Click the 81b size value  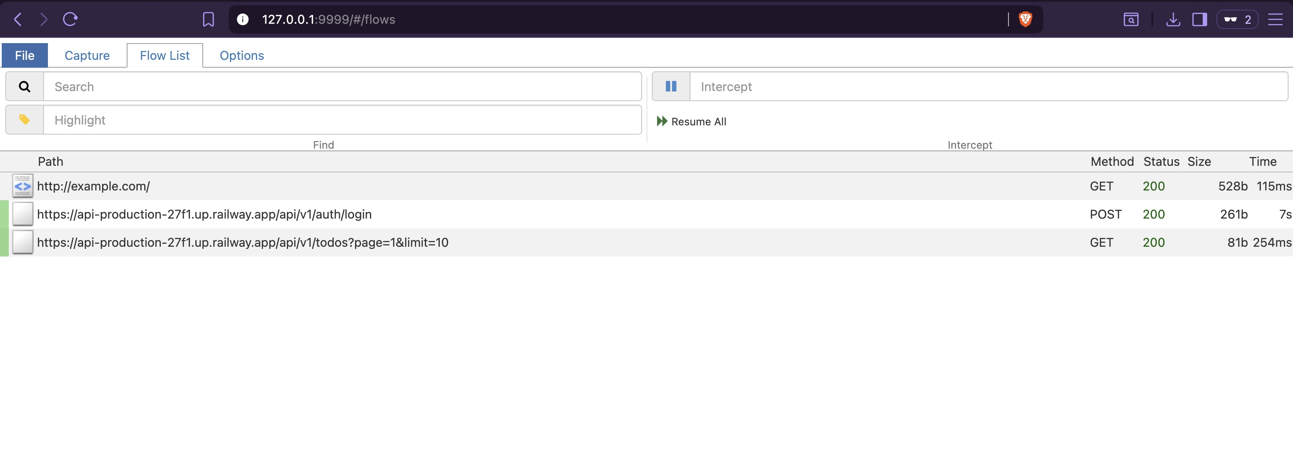click(x=1237, y=242)
